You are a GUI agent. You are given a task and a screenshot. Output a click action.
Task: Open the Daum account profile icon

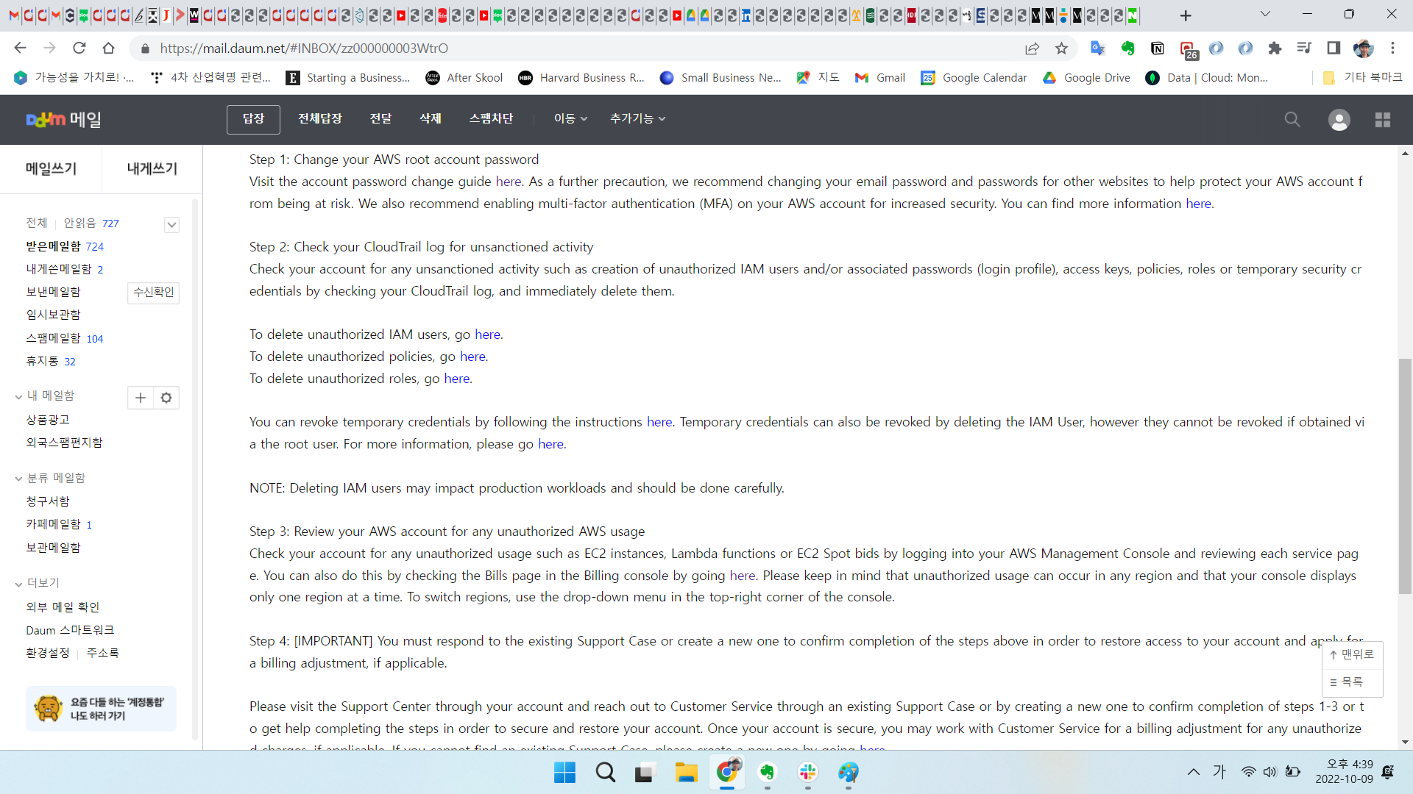pyautogui.click(x=1339, y=119)
